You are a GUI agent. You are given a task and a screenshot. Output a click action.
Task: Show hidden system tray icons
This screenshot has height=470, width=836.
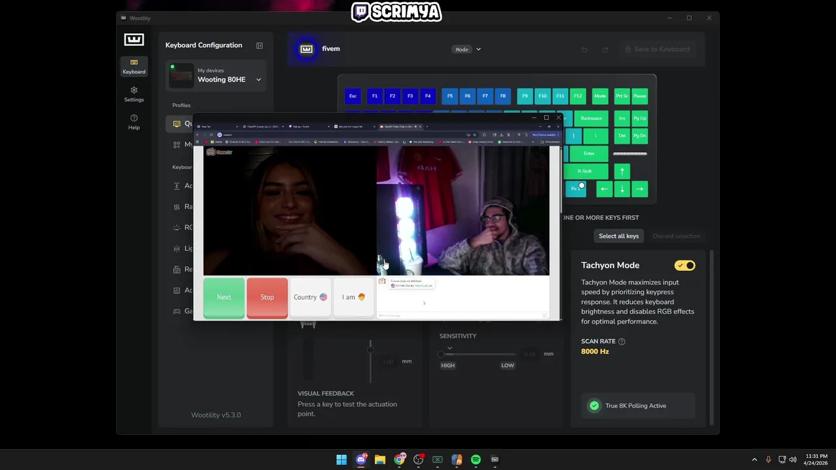(754, 460)
